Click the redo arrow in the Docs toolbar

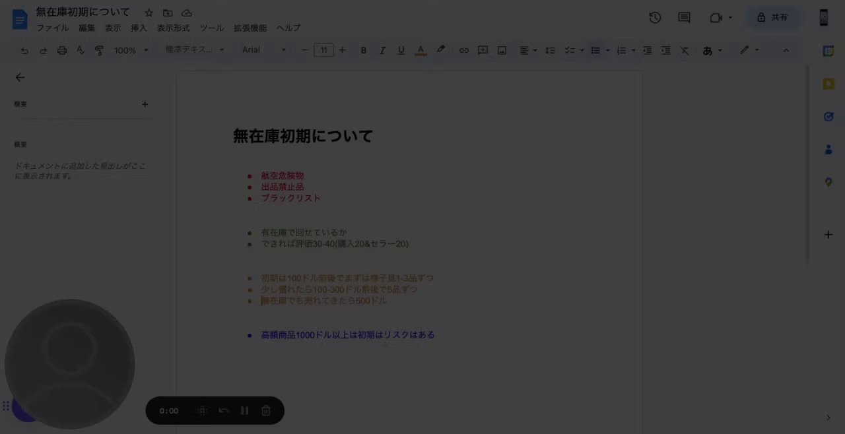43,50
